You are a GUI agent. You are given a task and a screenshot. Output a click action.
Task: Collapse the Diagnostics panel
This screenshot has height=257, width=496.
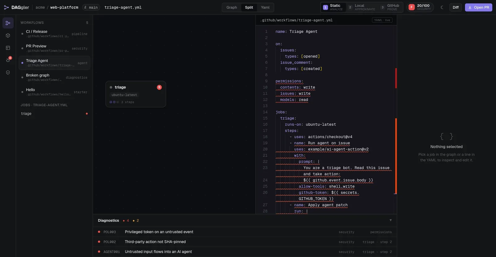click(391, 220)
